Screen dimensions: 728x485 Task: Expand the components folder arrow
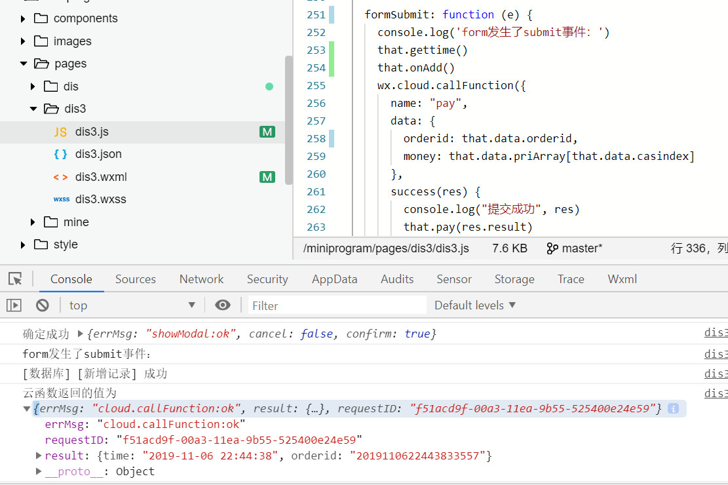click(23, 18)
